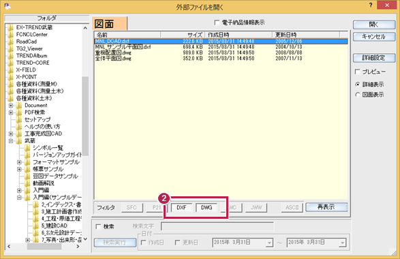The image size is (400, 259).
Task: Sort by the 名前 column header
Action: pyautogui.click(x=127, y=35)
